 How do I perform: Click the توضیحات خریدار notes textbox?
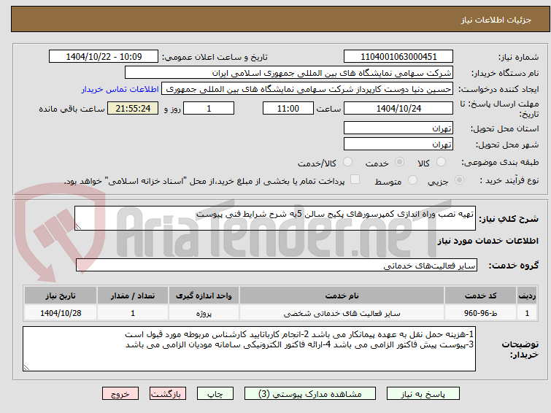(x=249, y=349)
